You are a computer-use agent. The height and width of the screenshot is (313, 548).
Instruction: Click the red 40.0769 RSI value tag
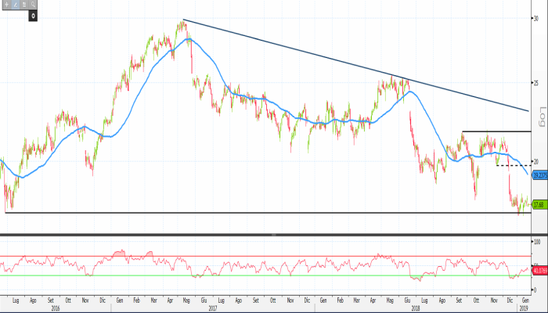tap(539, 270)
